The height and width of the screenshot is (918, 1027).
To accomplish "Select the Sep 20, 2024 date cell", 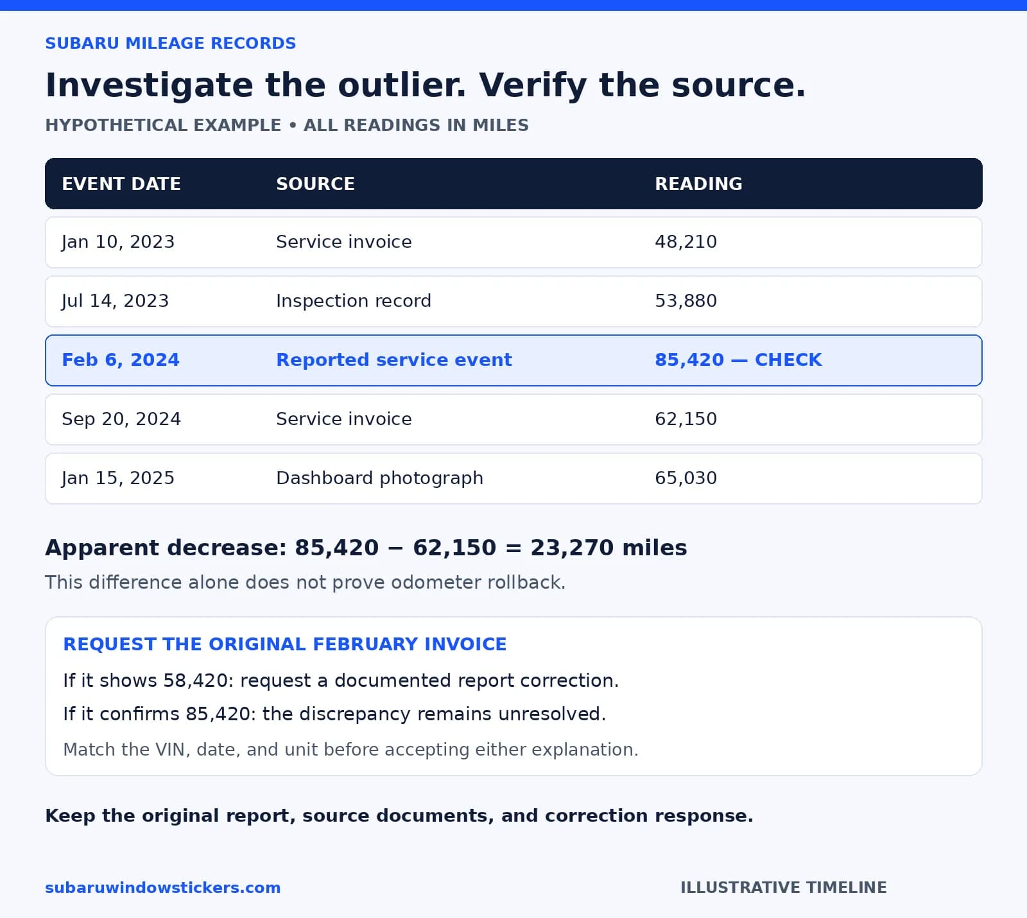I will pyautogui.click(x=121, y=419).
